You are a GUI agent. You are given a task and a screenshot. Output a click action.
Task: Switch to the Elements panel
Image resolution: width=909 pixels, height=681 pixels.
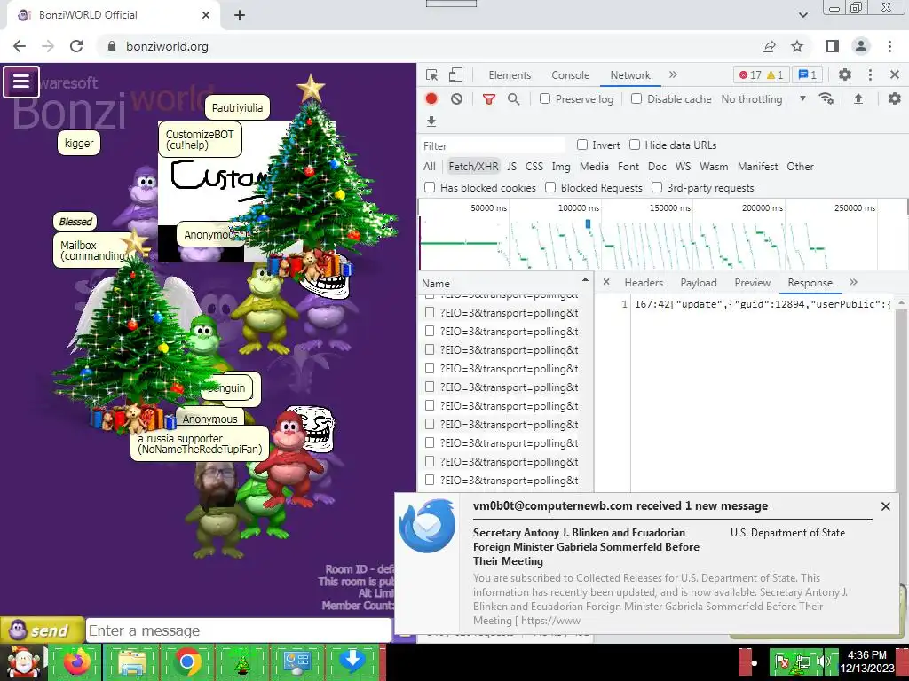(x=510, y=75)
